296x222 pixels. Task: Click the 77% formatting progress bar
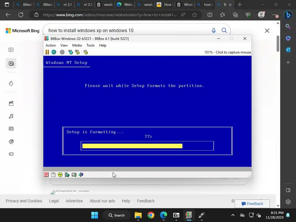click(147, 146)
